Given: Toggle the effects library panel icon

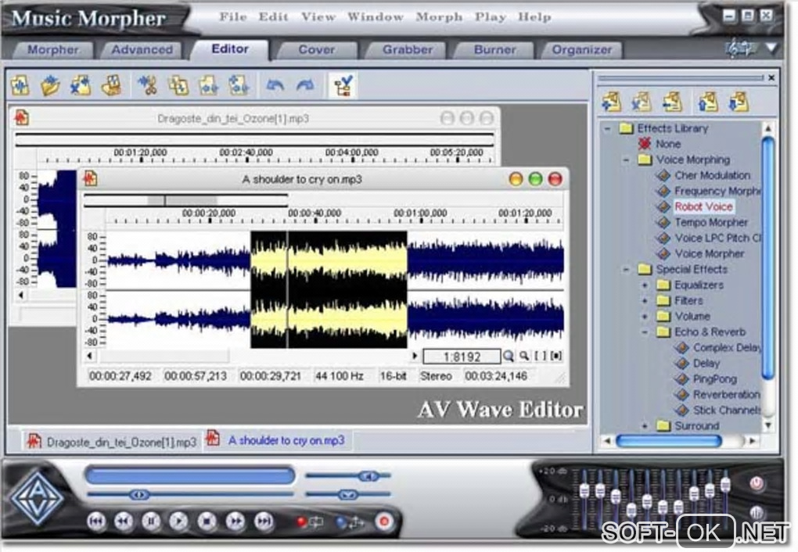Looking at the screenshot, I should tap(343, 85).
